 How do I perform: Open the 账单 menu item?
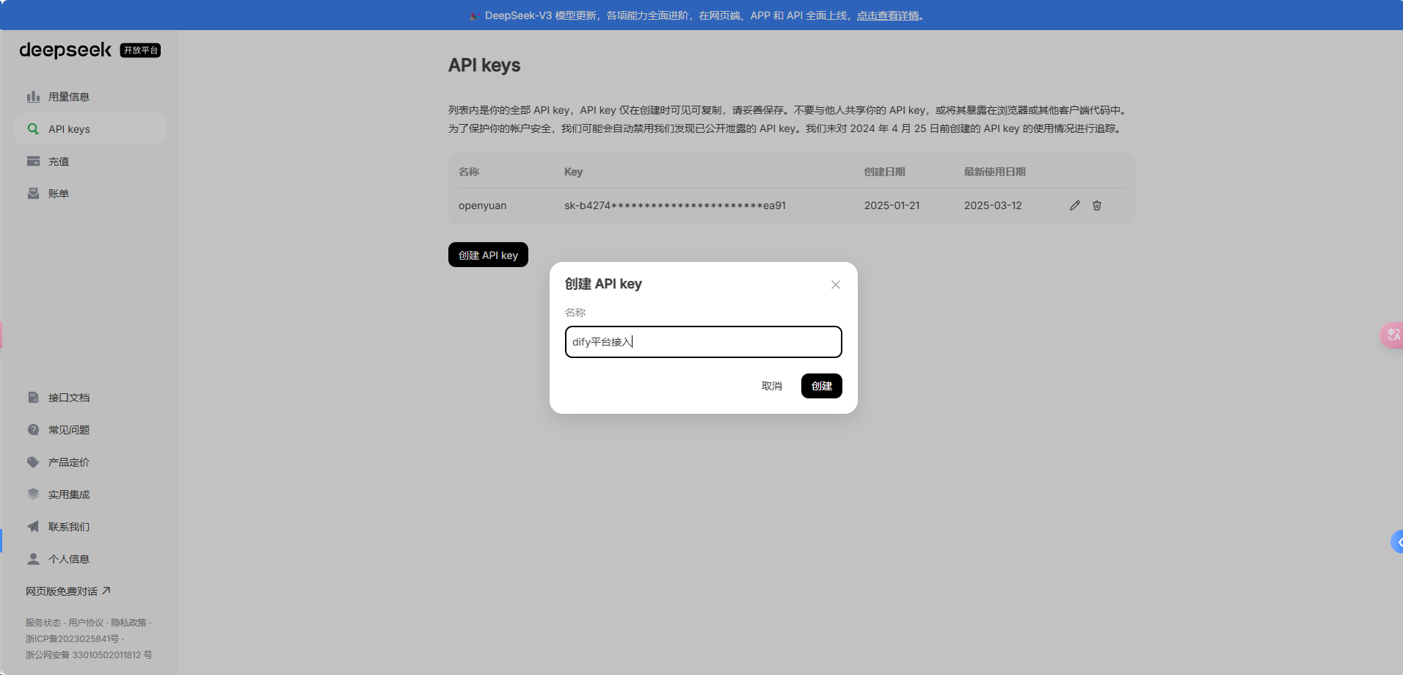tap(90, 194)
